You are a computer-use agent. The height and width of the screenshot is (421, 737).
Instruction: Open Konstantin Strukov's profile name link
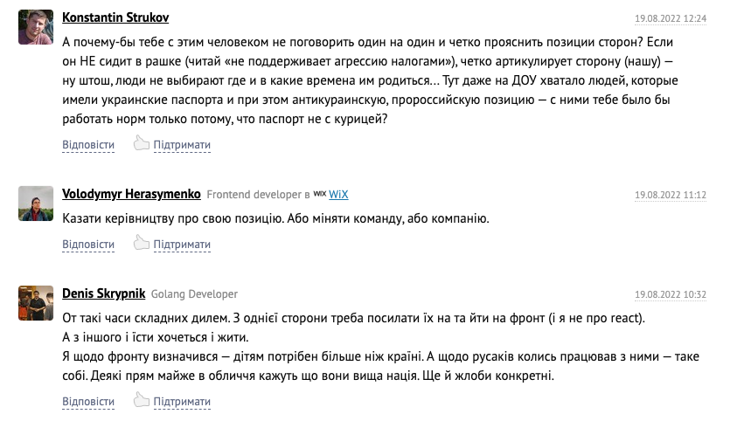pyautogui.click(x=115, y=17)
